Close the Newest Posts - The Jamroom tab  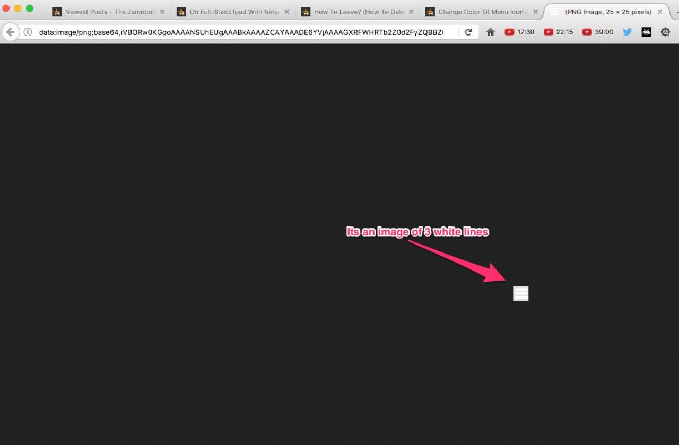[162, 12]
